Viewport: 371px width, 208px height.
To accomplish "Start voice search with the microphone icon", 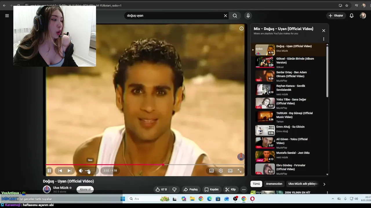I will [x=248, y=16].
